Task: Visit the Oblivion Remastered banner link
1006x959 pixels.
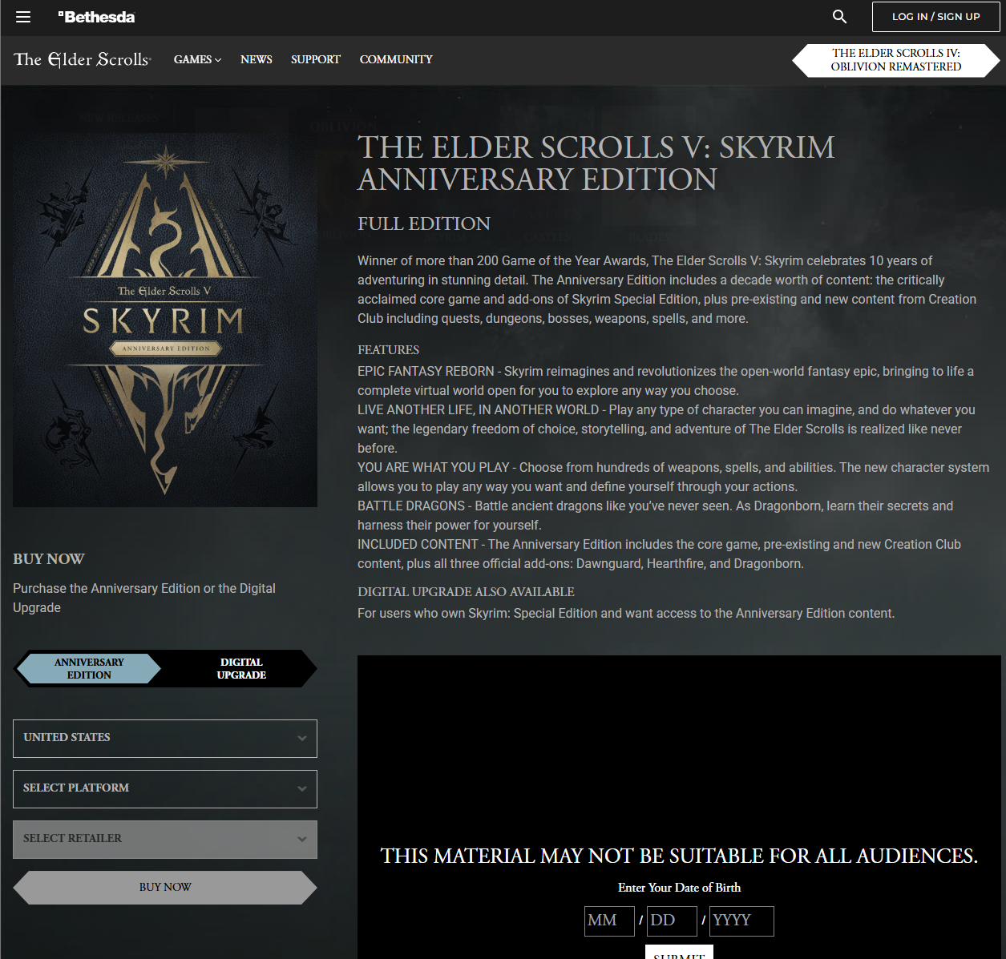Action: click(895, 60)
